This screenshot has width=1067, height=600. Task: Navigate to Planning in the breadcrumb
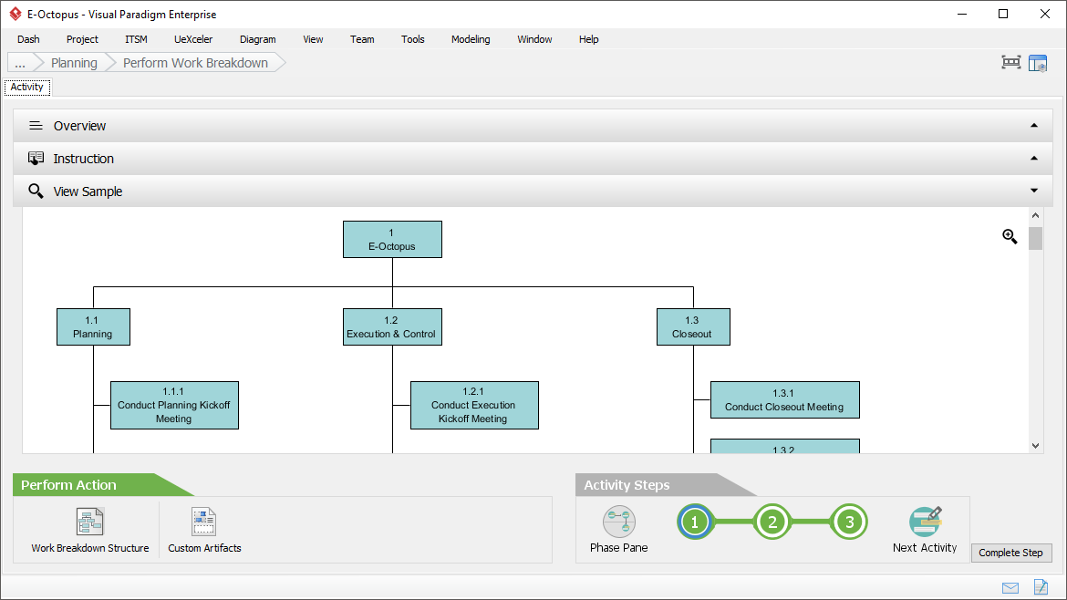tap(74, 63)
